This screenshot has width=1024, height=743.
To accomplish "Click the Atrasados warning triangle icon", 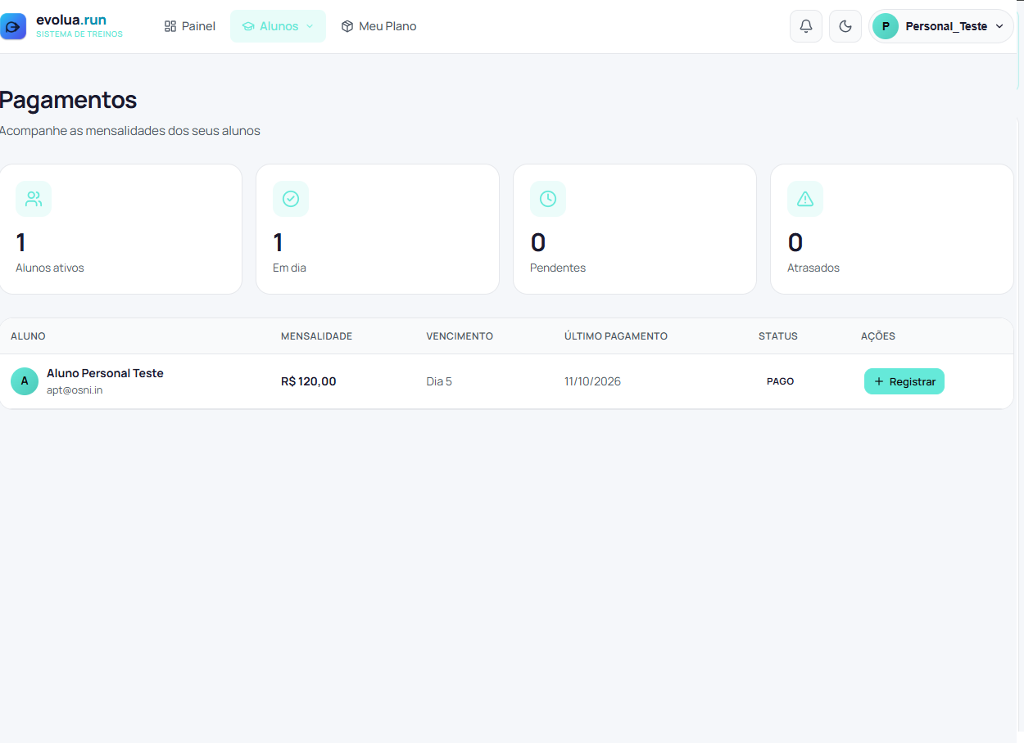I will 805,199.
